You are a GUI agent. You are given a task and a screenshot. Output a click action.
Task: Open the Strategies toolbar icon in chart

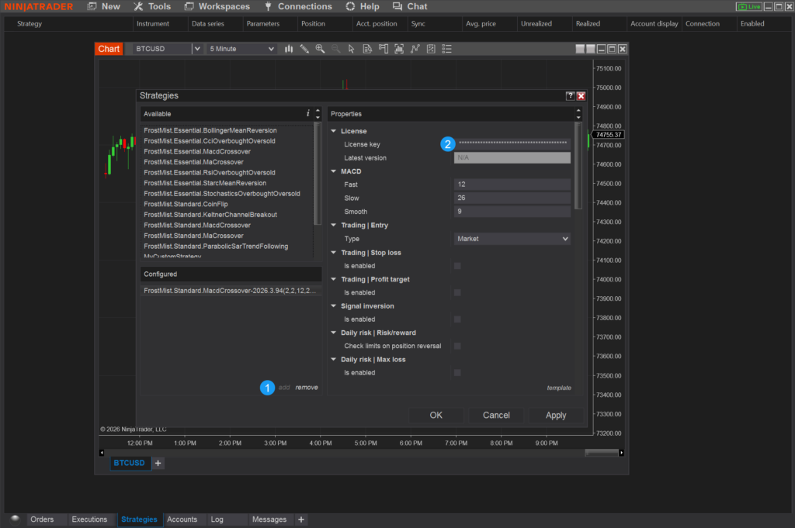pos(431,49)
